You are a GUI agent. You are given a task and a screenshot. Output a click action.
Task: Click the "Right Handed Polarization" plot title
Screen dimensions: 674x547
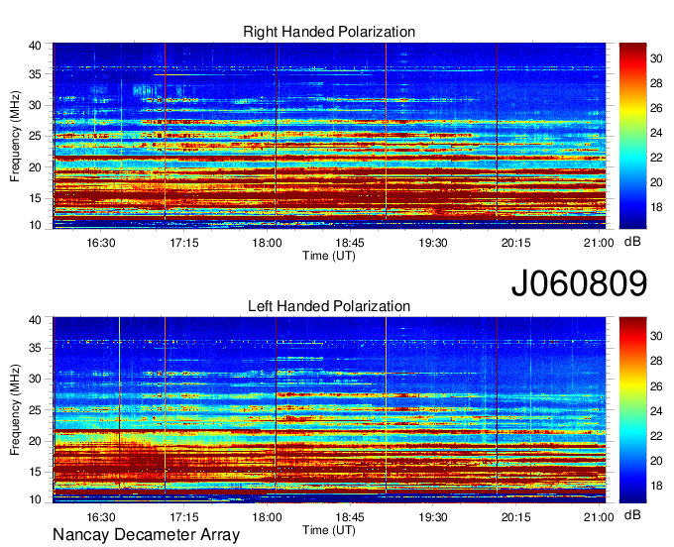(329, 32)
